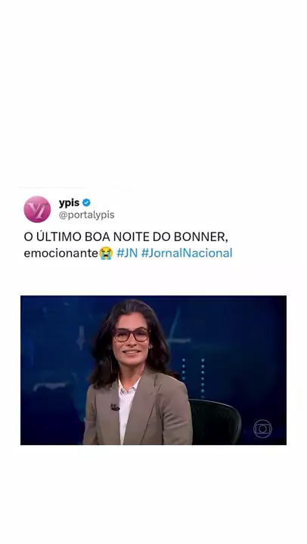Click the anchor's face in the video
The image size is (307, 544).
pyautogui.click(x=132, y=340)
